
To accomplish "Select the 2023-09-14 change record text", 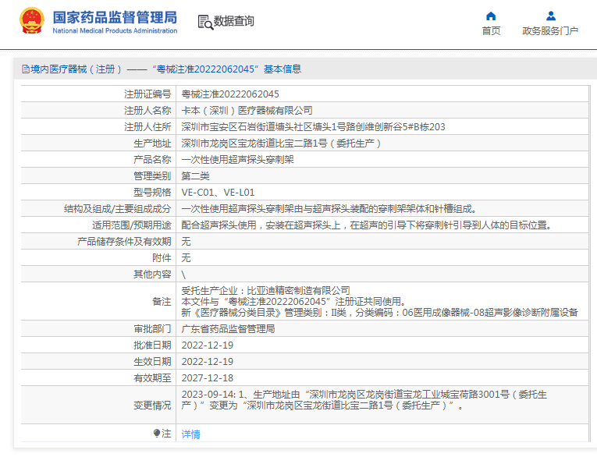I will click(364, 400).
